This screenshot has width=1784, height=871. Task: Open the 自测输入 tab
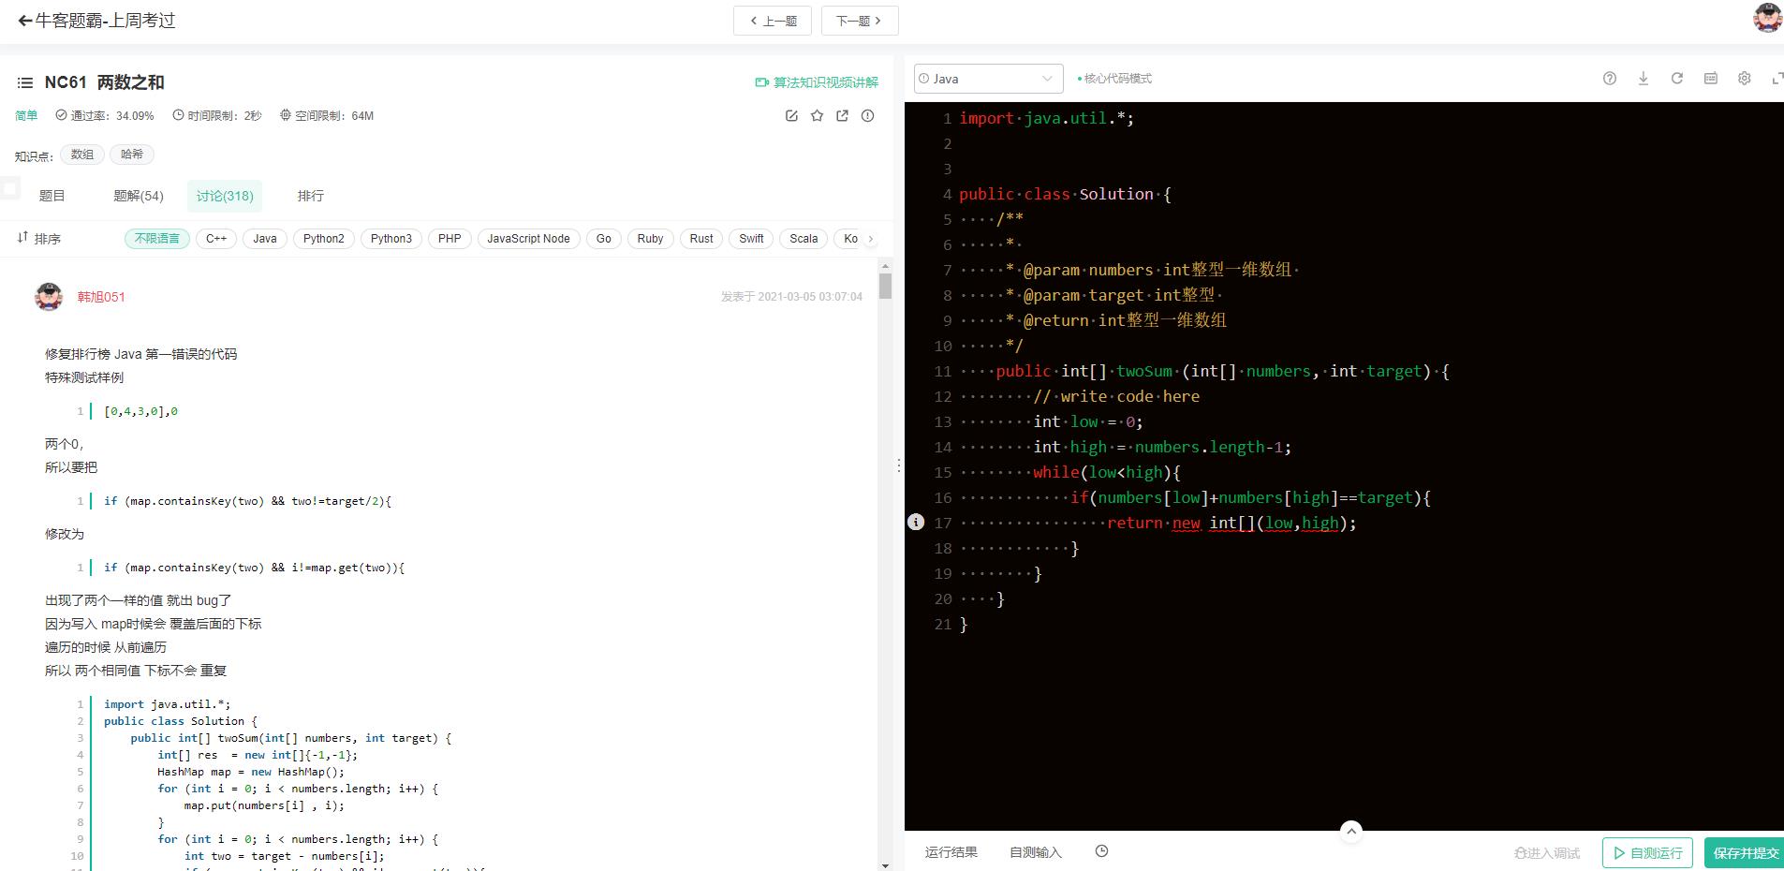(1036, 852)
